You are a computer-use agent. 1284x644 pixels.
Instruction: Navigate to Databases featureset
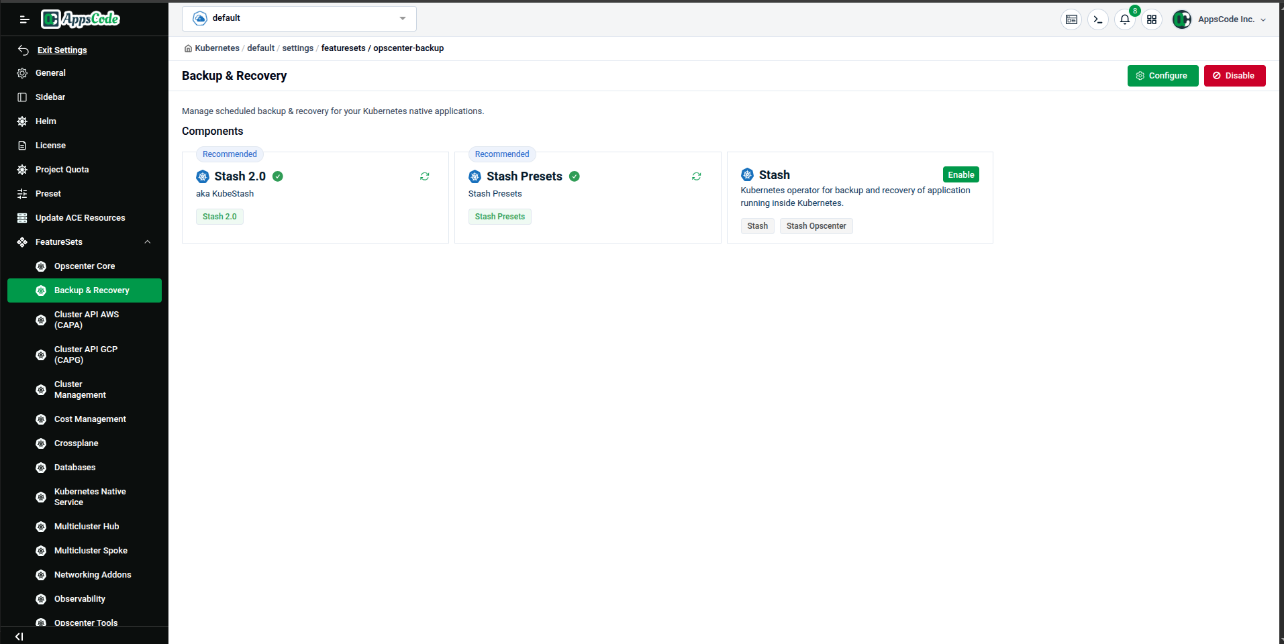point(76,467)
